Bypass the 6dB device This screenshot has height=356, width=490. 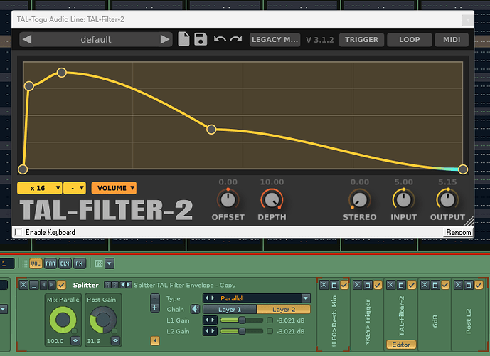click(445, 285)
